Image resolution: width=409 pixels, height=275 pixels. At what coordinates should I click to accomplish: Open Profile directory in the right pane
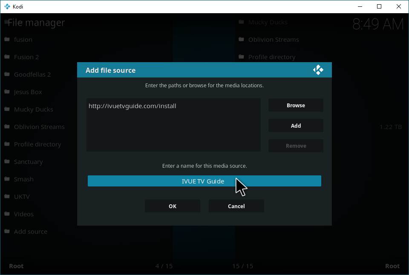(272, 57)
